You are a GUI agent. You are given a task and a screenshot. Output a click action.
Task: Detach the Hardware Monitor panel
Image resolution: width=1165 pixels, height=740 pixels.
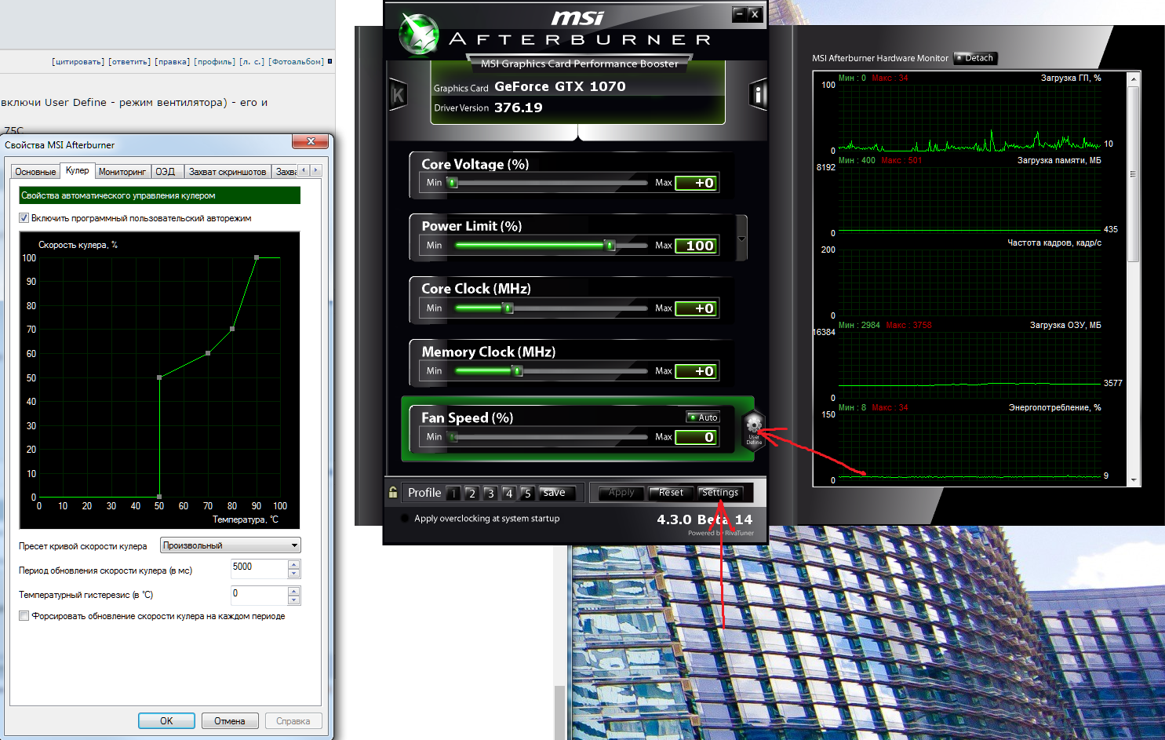point(975,58)
